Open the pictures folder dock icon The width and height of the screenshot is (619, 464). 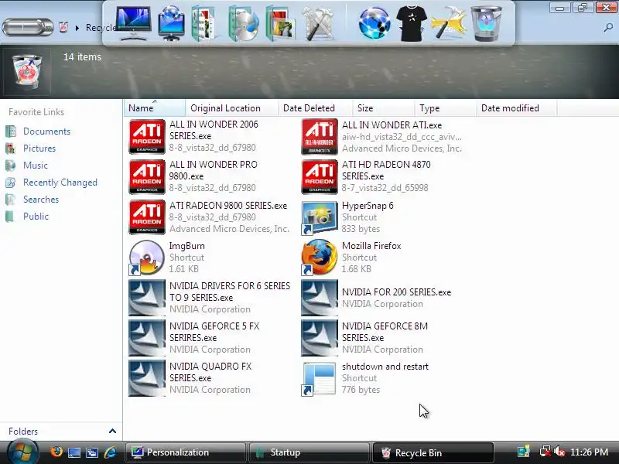(280, 24)
